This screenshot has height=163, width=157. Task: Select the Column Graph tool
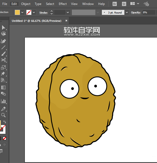pyautogui.click(x=3, y=101)
